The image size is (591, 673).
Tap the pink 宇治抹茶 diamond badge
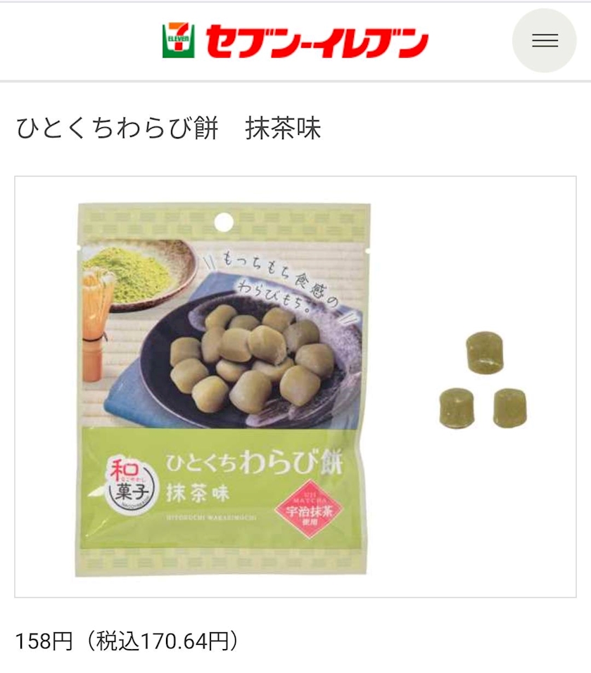tap(310, 509)
